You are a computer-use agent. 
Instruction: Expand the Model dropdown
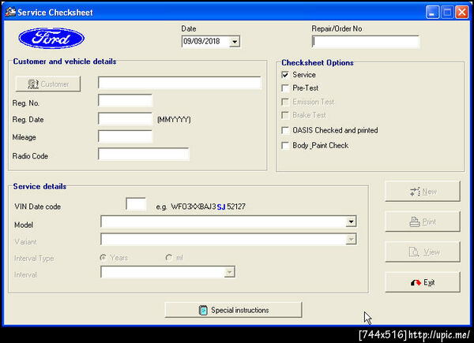(x=351, y=222)
